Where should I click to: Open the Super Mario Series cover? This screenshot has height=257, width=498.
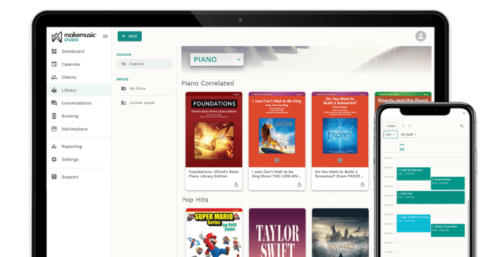[214, 232]
